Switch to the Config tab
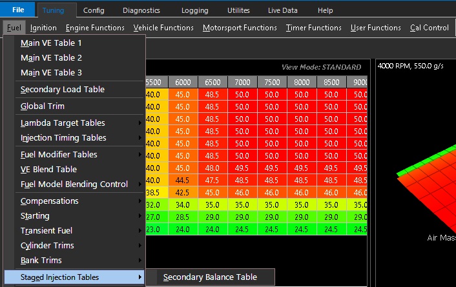Screen dimensions: 456x287 pyautogui.click(x=94, y=10)
